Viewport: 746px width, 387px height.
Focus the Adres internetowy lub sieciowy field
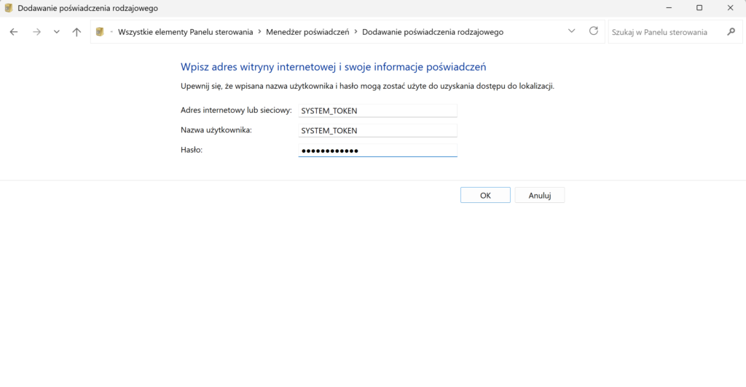[377, 111]
